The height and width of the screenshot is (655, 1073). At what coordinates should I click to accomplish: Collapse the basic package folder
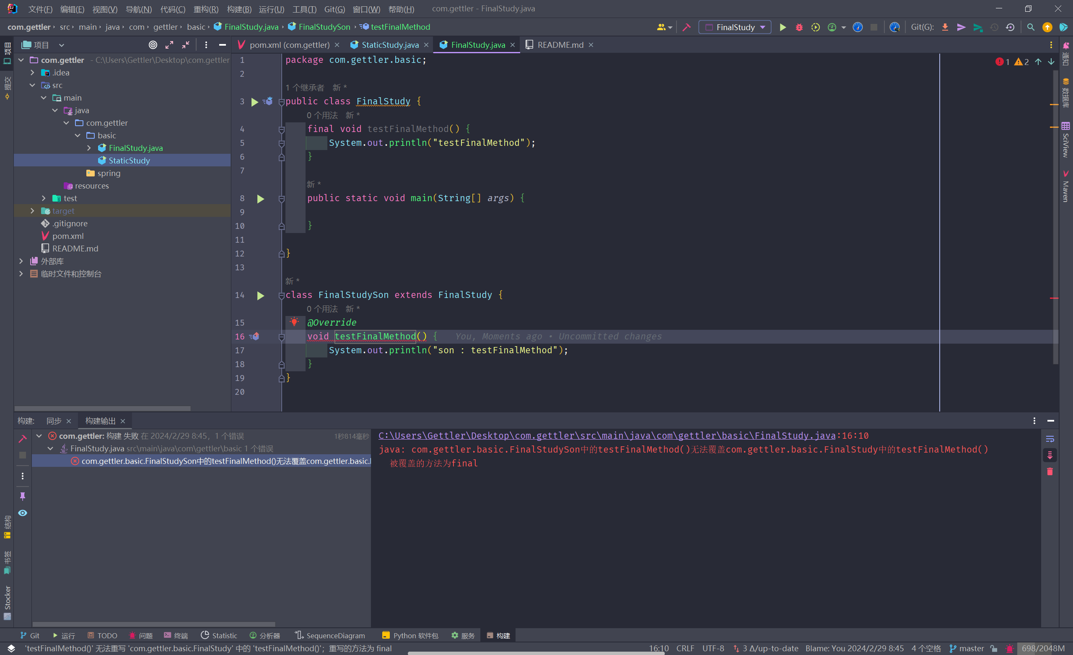(78, 135)
